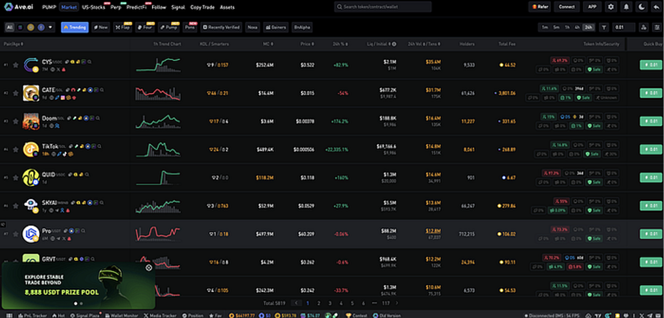This screenshot has height=318, width=664.
Task: Click the search icon beside CYS
Action: click(89, 62)
